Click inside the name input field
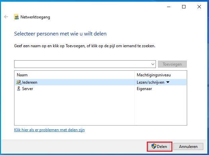 click(x=83, y=64)
